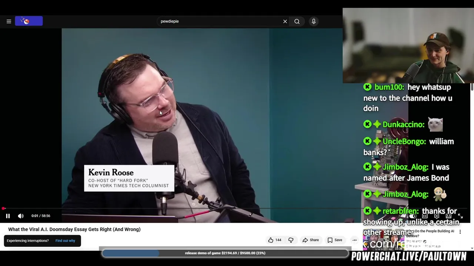Like the video with 144 likes
This screenshot has width=474, height=266.
pos(275,240)
